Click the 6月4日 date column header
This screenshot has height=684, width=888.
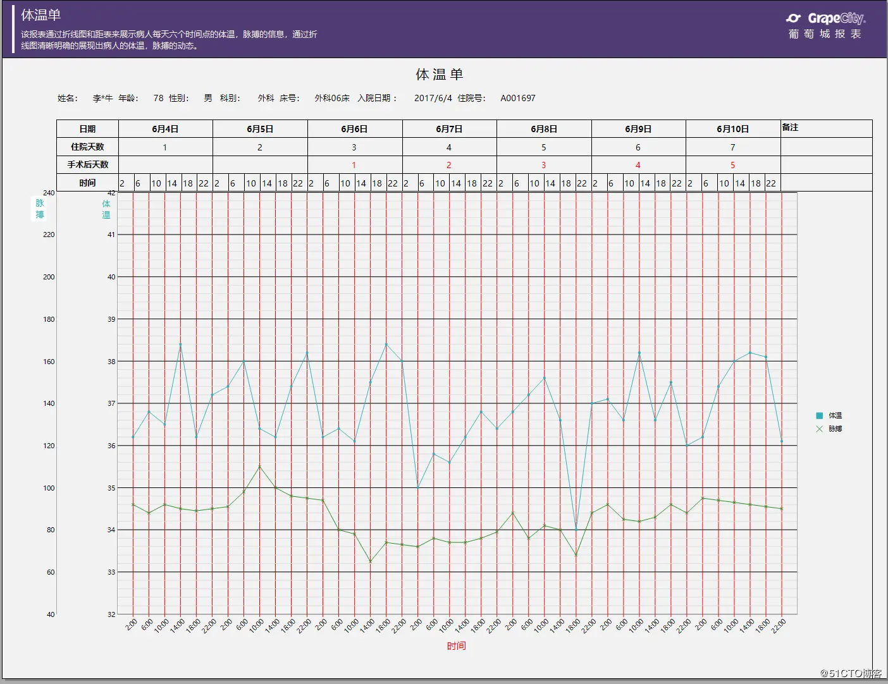tap(165, 129)
